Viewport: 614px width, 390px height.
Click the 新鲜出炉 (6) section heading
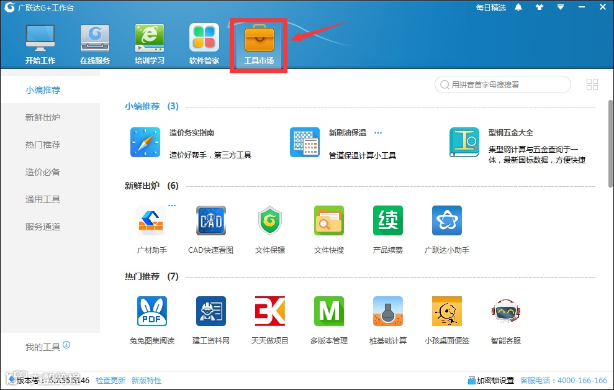[x=151, y=186]
